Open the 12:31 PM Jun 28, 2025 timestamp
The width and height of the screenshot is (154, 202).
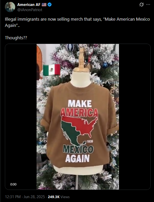click(x=25, y=197)
